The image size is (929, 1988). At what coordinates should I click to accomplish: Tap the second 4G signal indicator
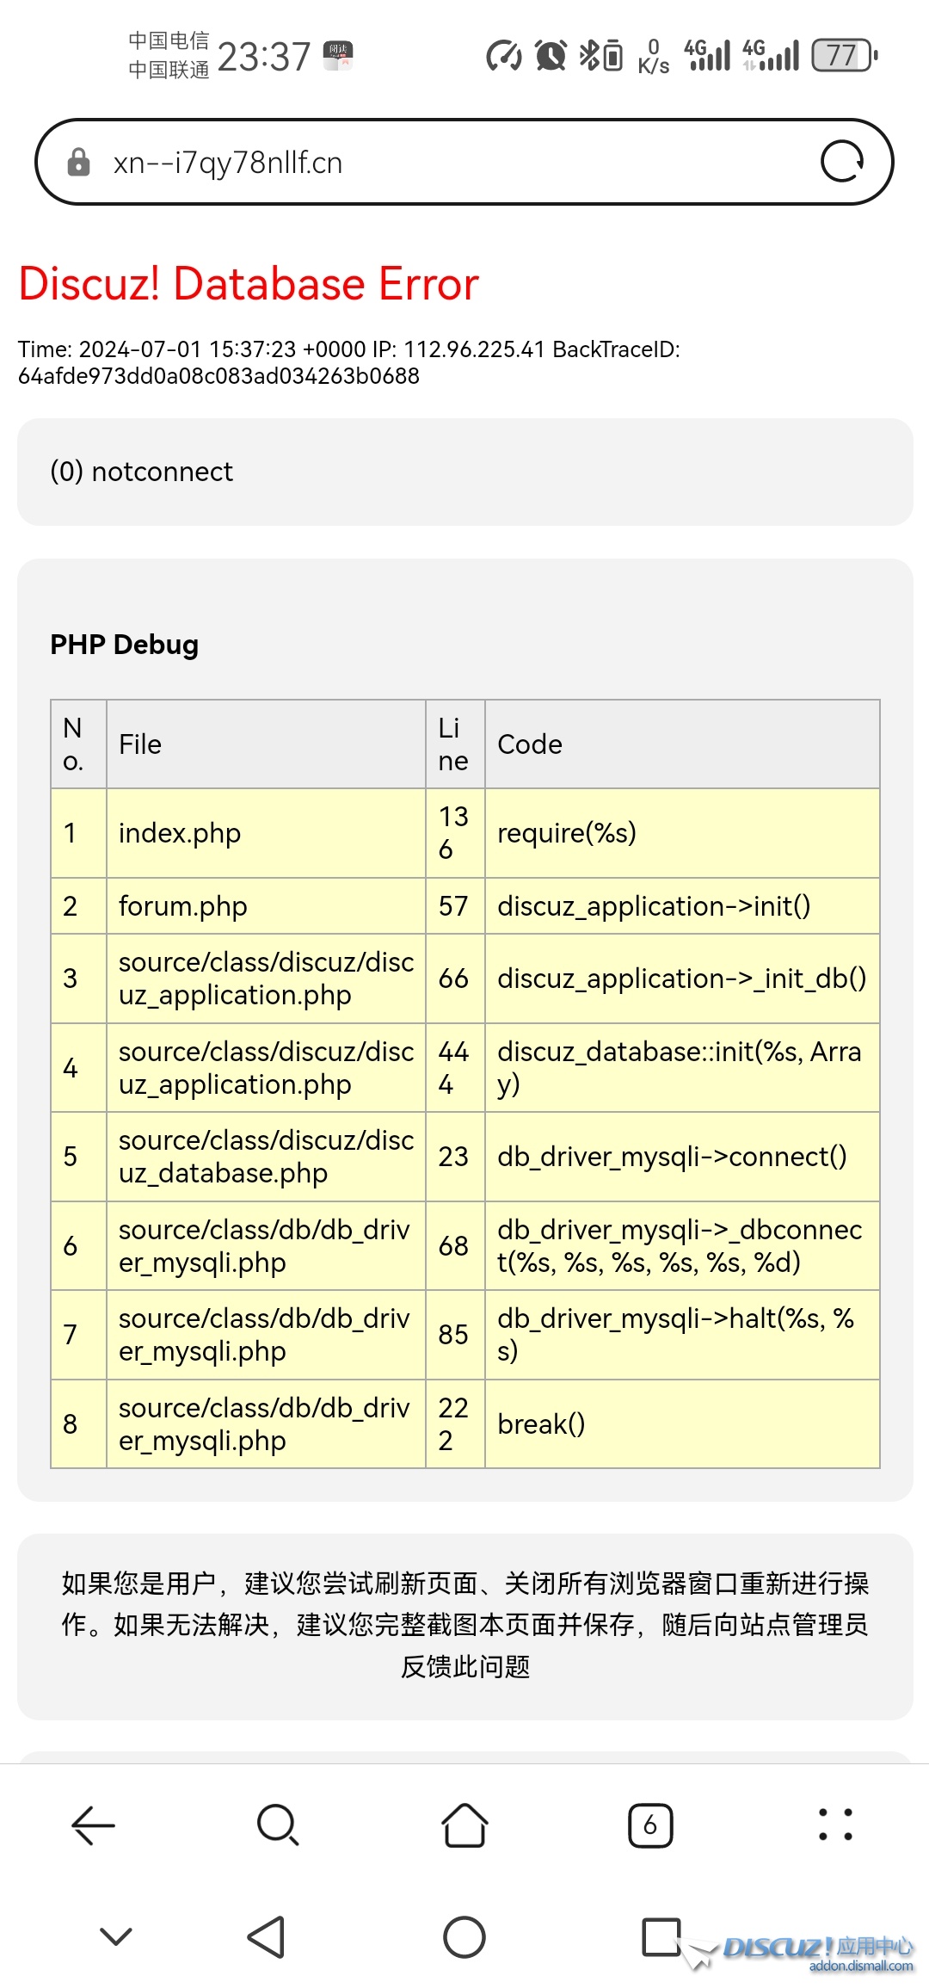coord(771,55)
